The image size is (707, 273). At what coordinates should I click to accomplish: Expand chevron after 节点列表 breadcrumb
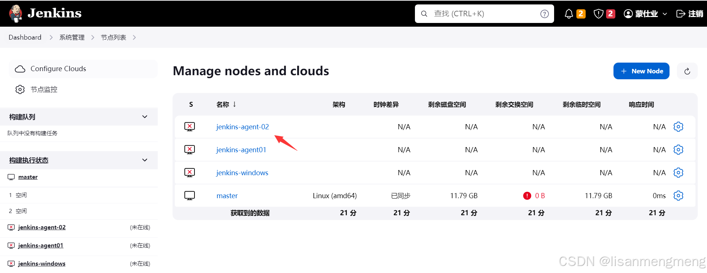134,37
